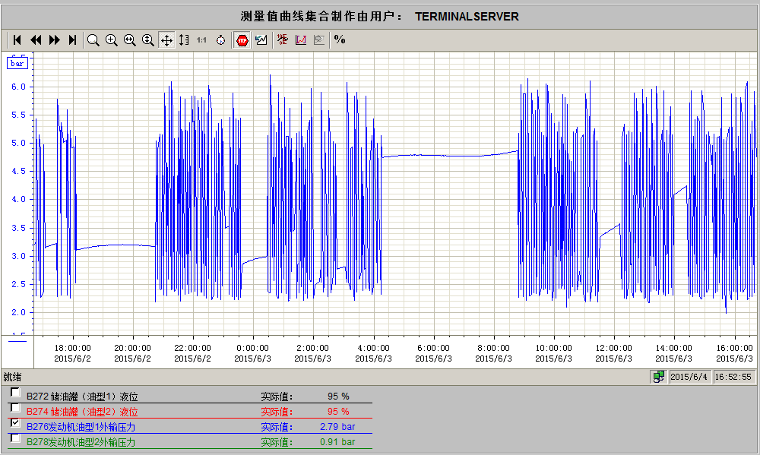Image resolution: width=760 pixels, height=455 pixels.
Task: Click the blue curve legend line under axis
Action: (17, 342)
